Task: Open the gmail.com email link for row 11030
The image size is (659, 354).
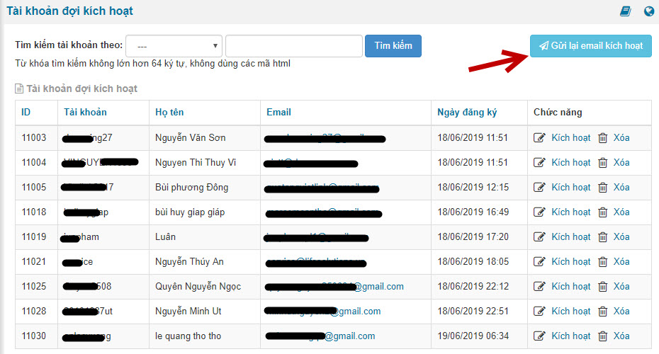Action: [x=320, y=336]
